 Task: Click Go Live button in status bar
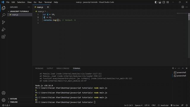pos(175,105)
